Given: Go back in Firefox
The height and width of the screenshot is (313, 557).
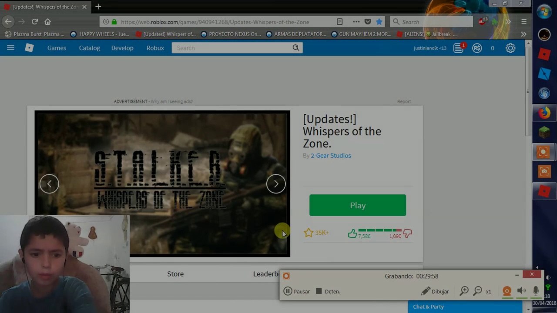Looking at the screenshot, I should pos(8,21).
